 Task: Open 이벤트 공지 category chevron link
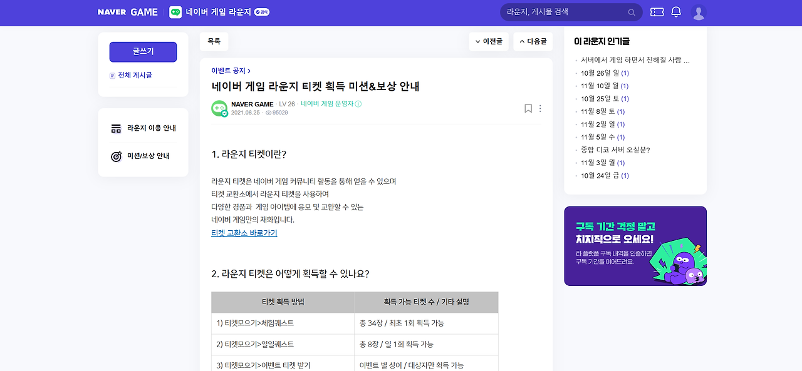click(x=231, y=71)
